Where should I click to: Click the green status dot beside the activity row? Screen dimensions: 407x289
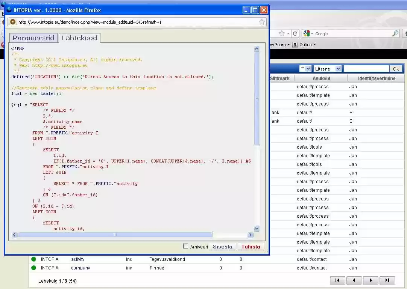pyautogui.click(x=34, y=259)
